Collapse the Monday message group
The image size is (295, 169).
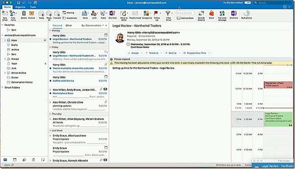coord(50,30)
